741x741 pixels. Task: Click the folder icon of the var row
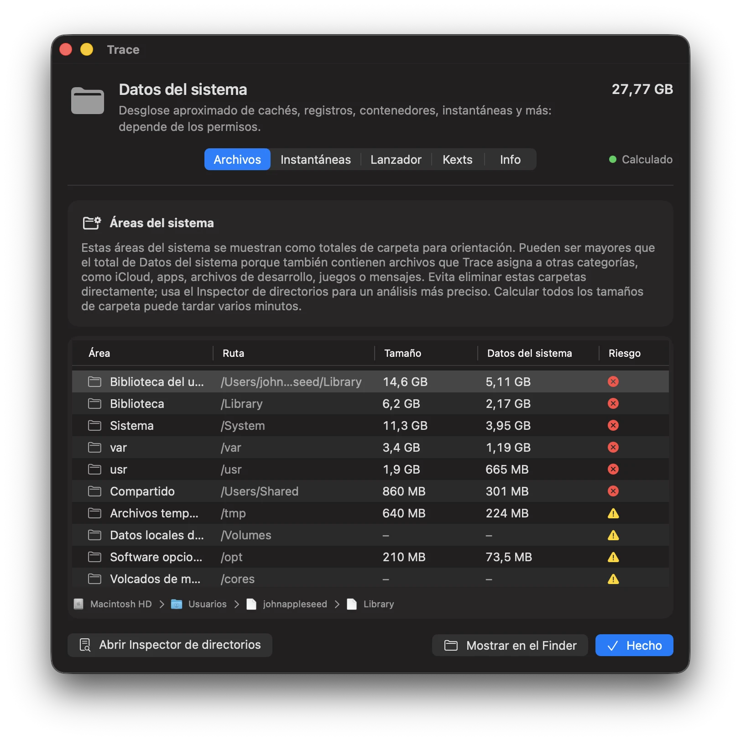coord(94,447)
